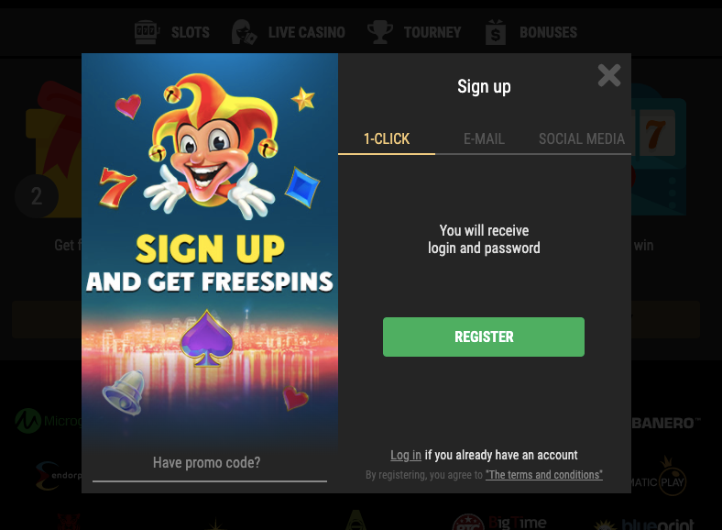Image resolution: width=722 pixels, height=530 pixels.
Task: Close the Sign up dialog with the X
Action: (x=609, y=75)
